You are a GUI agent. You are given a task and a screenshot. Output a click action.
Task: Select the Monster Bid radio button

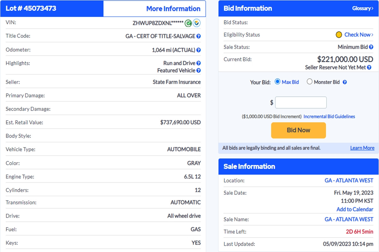tap(310, 82)
